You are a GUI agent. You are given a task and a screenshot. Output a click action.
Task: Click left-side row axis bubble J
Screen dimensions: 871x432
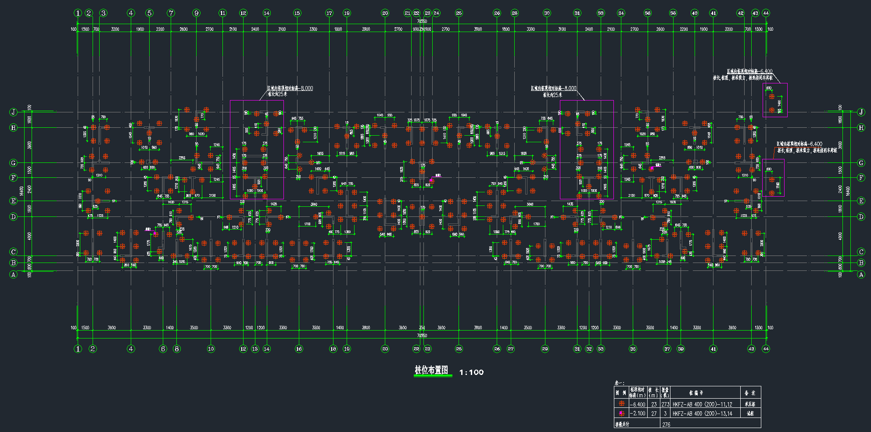[x=14, y=112]
